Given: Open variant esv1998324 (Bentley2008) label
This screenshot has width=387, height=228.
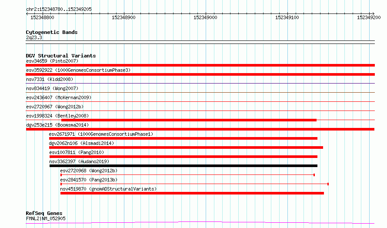Looking at the screenshot, I should click(57, 116).
